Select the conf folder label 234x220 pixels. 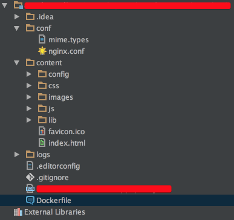(x=44, y=28)
